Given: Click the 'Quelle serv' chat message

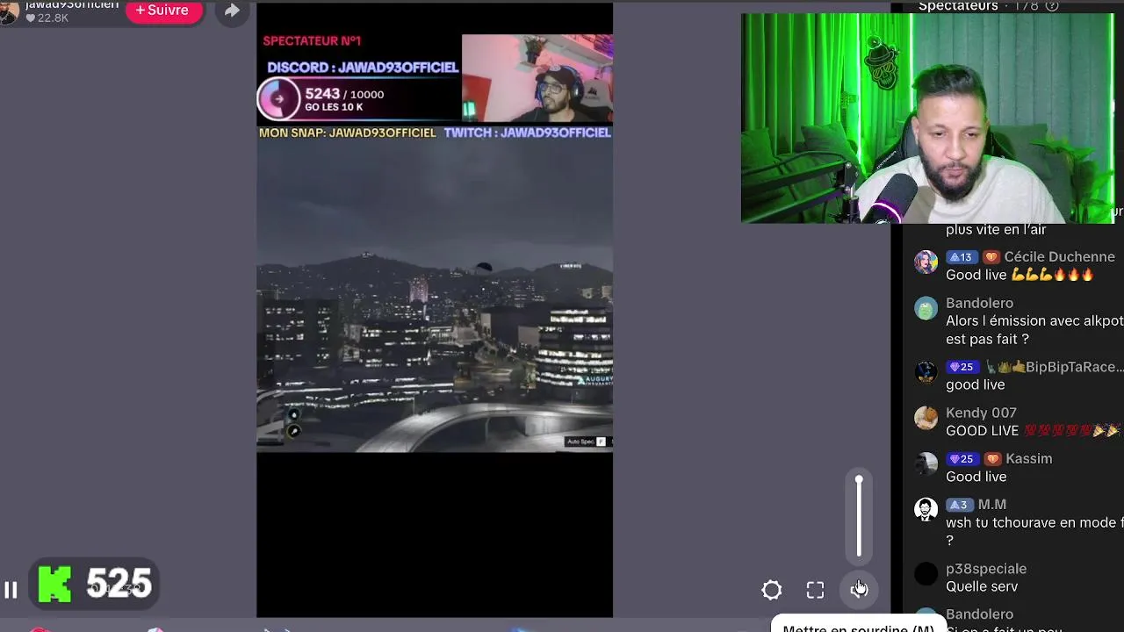Looking at the screenshot, I should pos(982,586).
